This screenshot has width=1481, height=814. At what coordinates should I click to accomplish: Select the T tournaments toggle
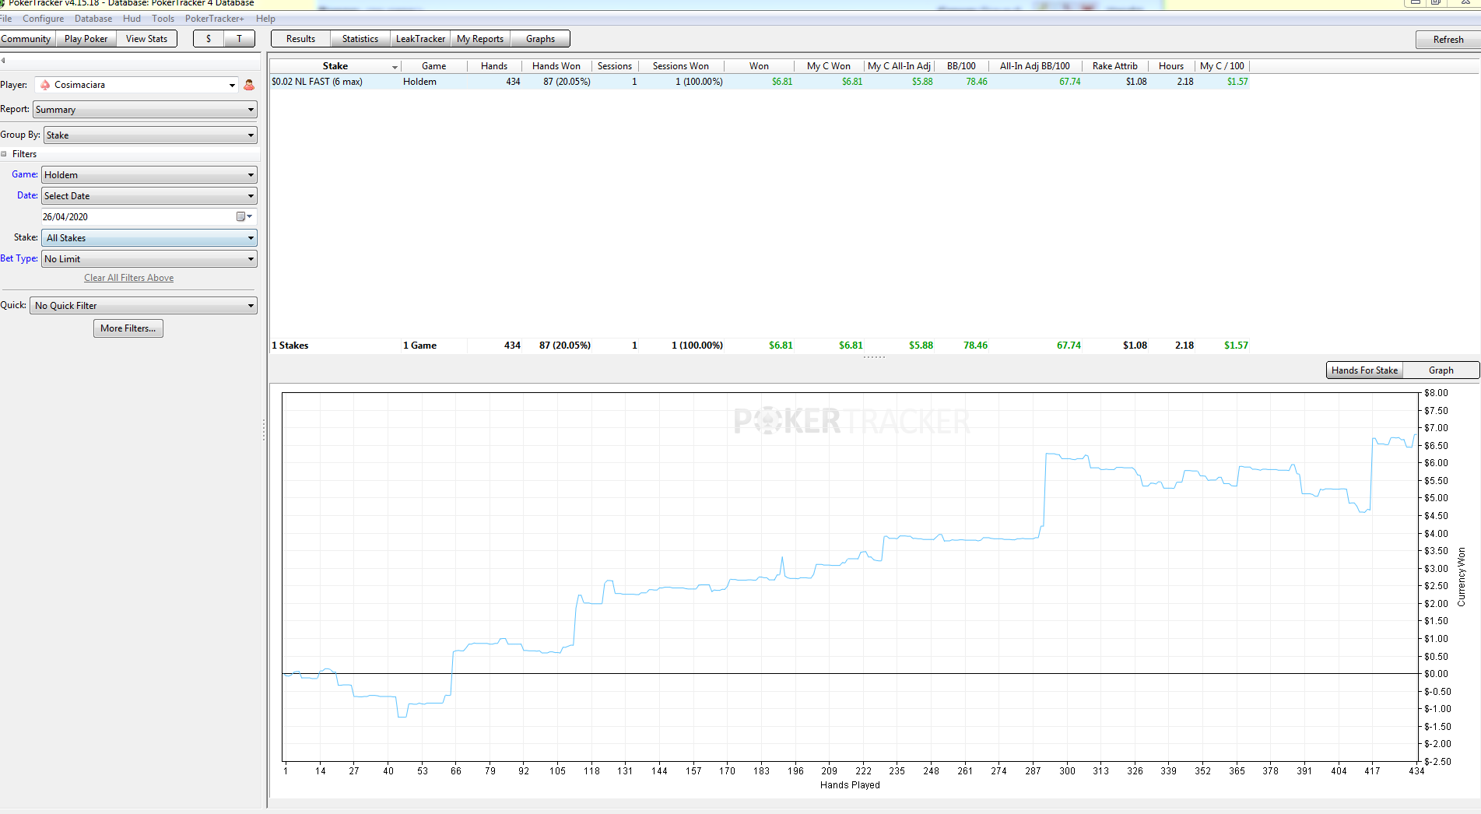click(239, 39)
